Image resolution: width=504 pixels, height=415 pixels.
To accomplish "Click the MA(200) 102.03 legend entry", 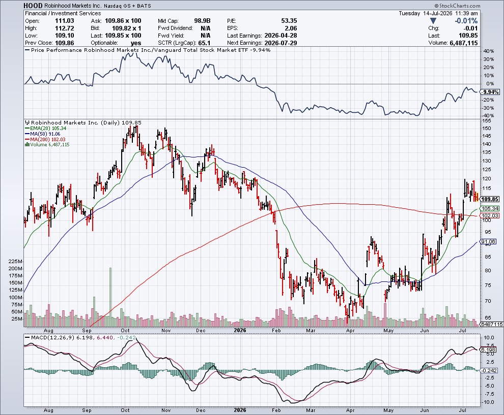I will (x=45, y=139).
